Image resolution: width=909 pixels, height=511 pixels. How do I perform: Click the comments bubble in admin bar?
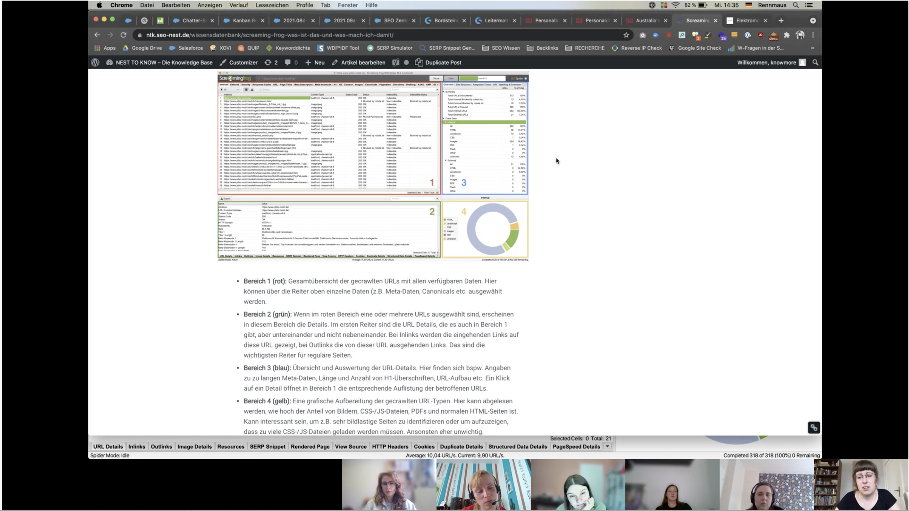coord(288,63)
